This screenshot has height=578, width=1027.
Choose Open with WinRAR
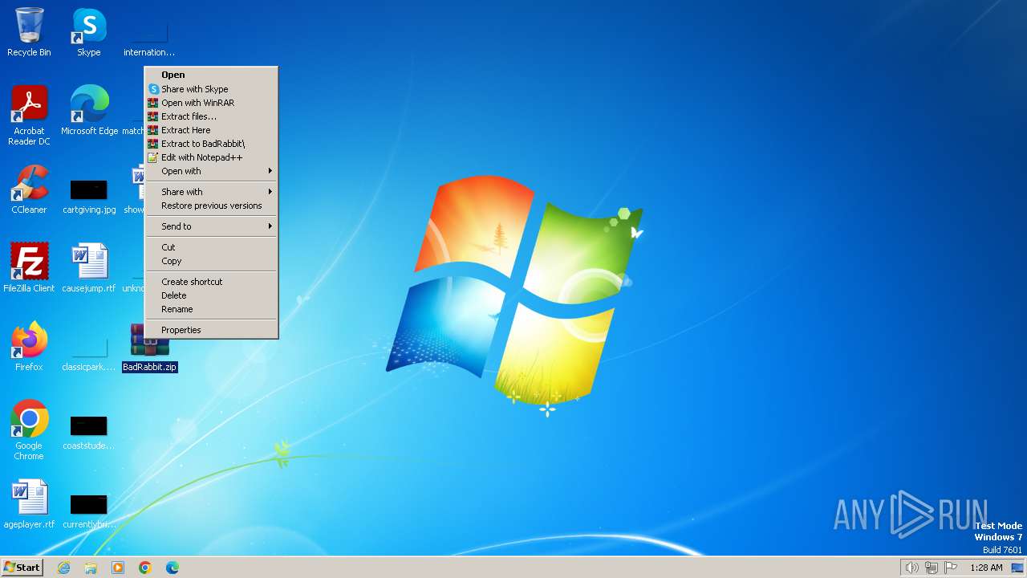point(211,103)
